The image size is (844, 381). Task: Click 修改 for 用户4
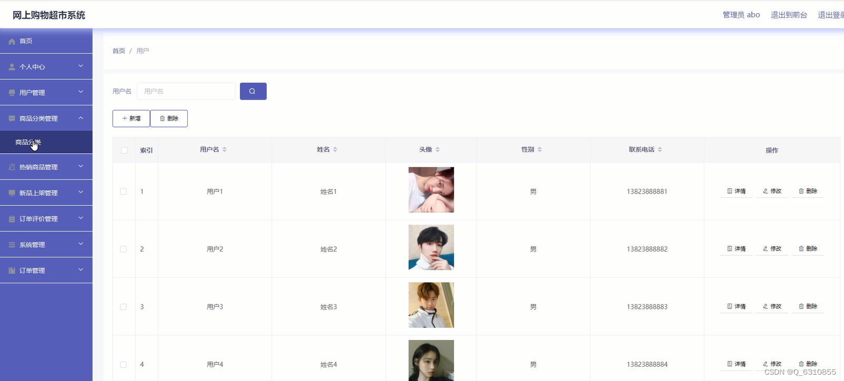click(x=772, y=364)
